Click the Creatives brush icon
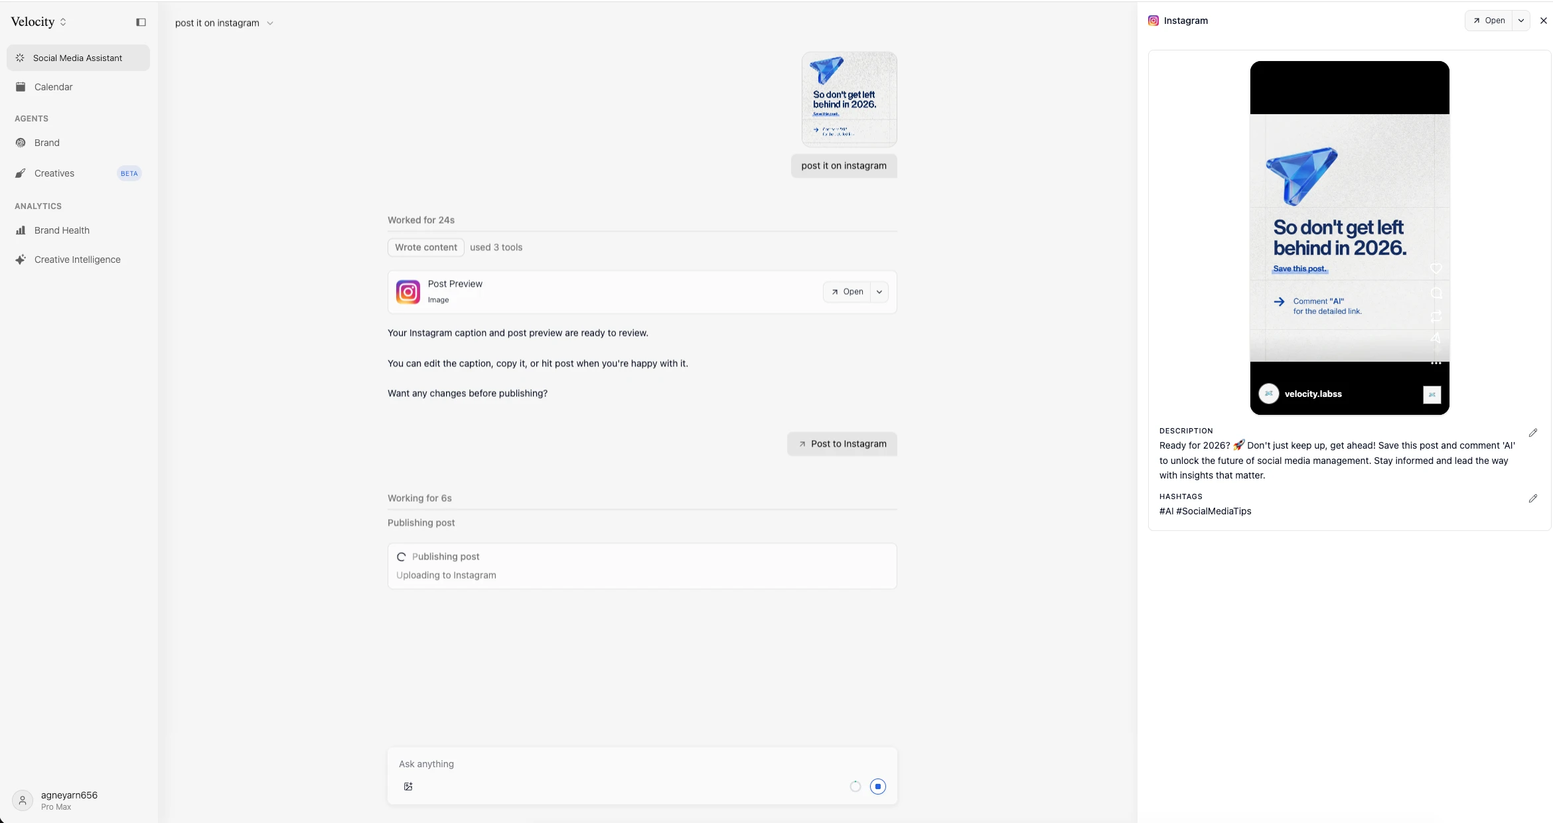The height and width of the screenshot is (823, 1553). [x=21, y=173]
